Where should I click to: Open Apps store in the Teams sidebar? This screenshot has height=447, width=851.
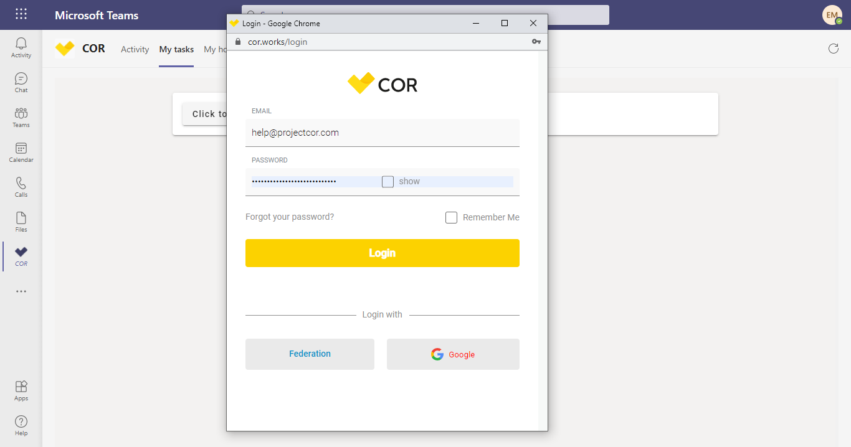[x=21, y=390]
